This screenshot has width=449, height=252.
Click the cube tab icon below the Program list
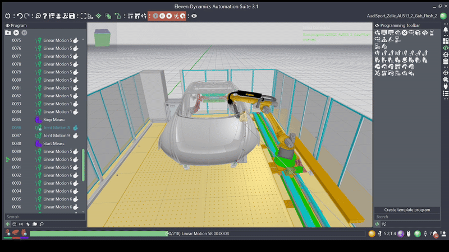[x=14, y=225]
